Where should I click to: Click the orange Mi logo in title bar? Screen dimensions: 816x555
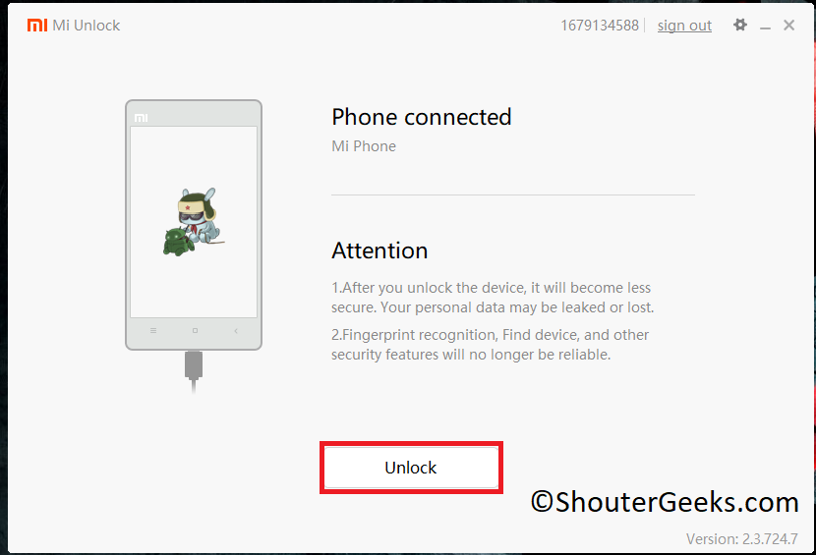click(37, 25)
